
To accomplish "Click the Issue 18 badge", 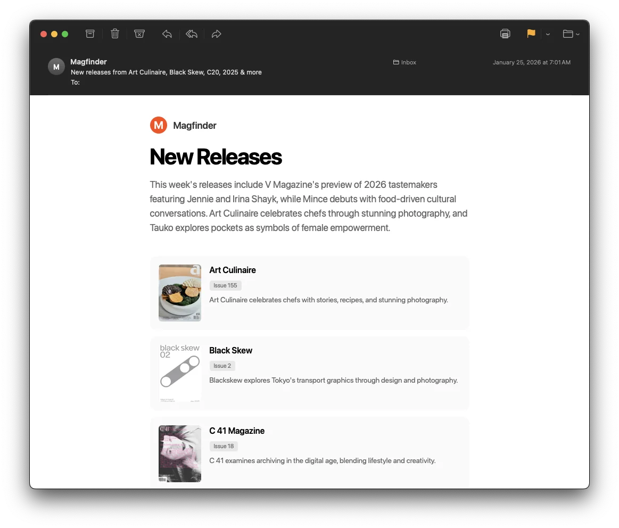I will click(224, 446).
